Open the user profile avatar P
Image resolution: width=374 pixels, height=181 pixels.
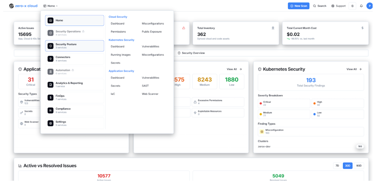370,6
